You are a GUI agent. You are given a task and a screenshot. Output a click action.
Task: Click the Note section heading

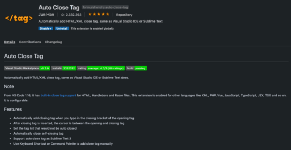(x=9, y=86)
